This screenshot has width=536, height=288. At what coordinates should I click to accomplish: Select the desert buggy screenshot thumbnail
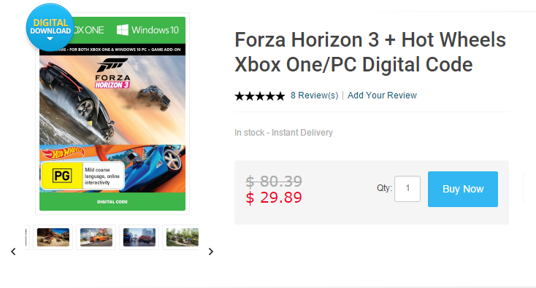click(x=53, y=237)
